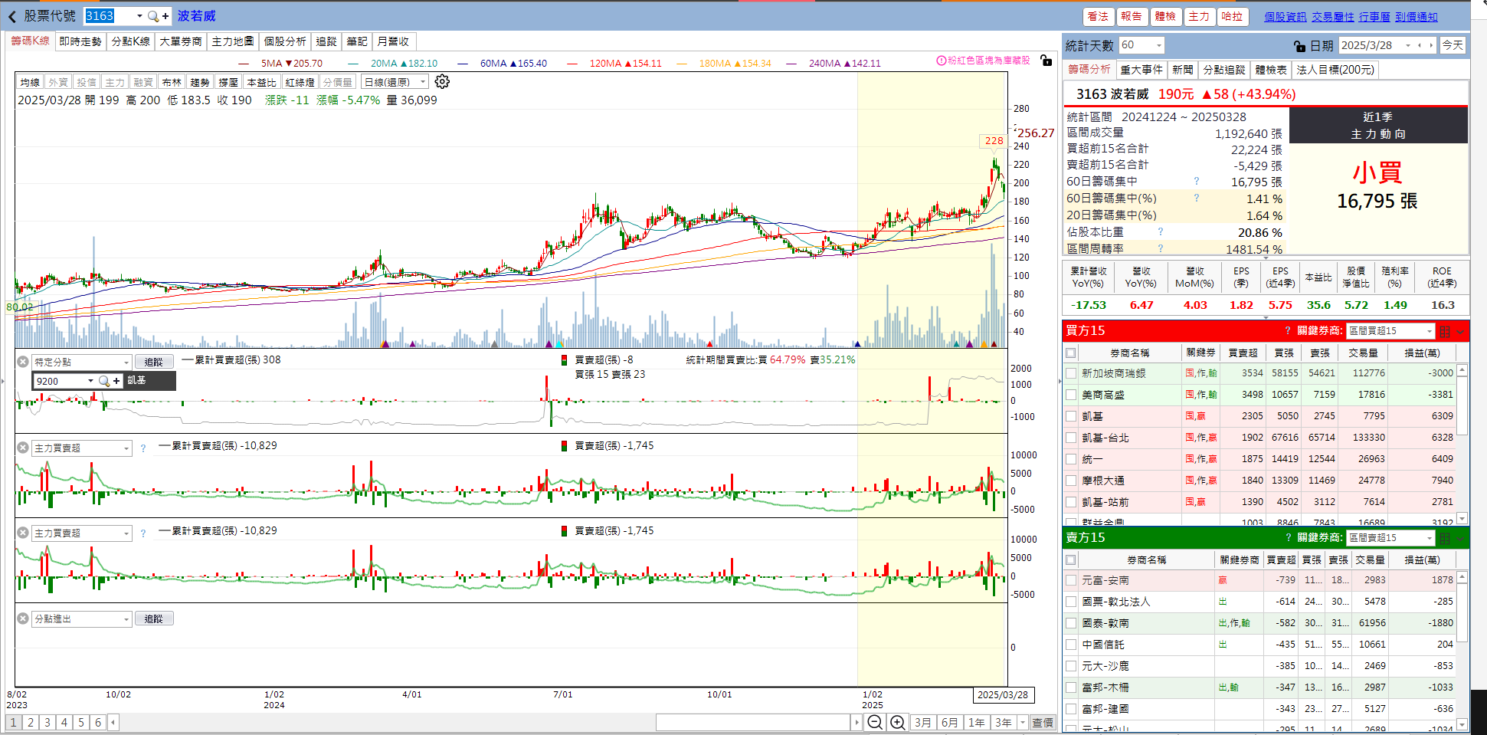This screenshot has height=735, width=1487.
Task: Switch to the 分點追蹤 tab
Action: click(1224, 70)
